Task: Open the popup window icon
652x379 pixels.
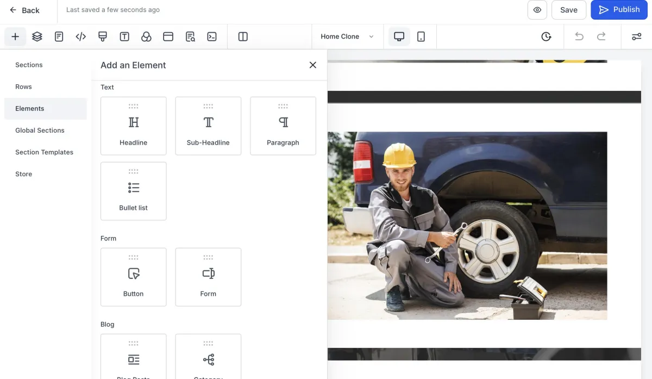Action: [x=168, y=36]
